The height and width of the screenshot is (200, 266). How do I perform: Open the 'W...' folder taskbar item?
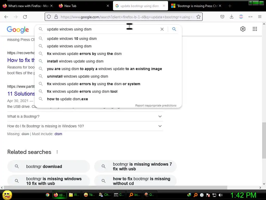pyautogui.click(x=74, y=195)
